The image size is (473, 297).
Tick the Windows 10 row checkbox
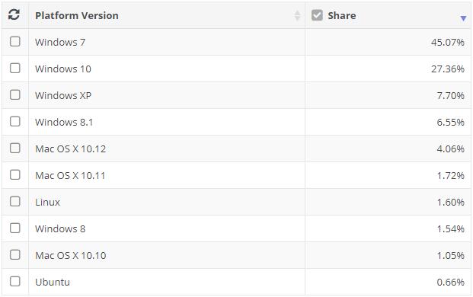coord(15,68)
